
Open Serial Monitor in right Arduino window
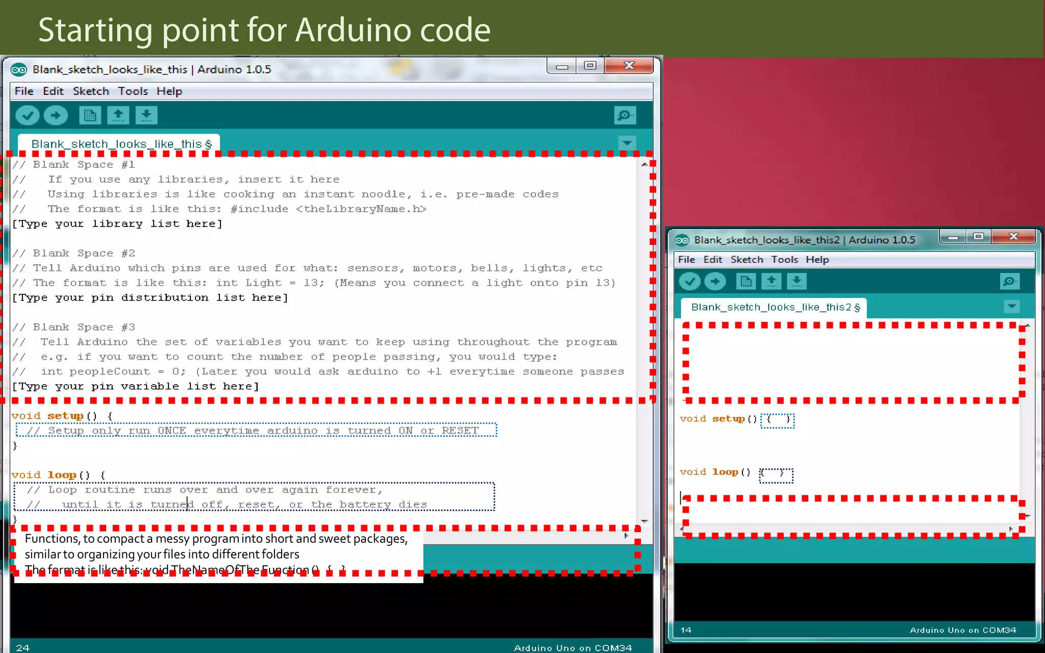coord(1010,281)
